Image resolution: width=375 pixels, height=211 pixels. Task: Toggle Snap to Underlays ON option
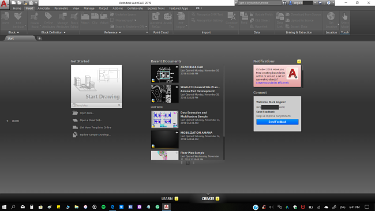pos(127,27)
